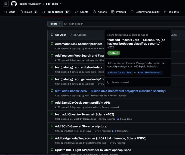Select the Pull requests tab
This screenshot has height=155, width=185.
click(x=56, y=12)
